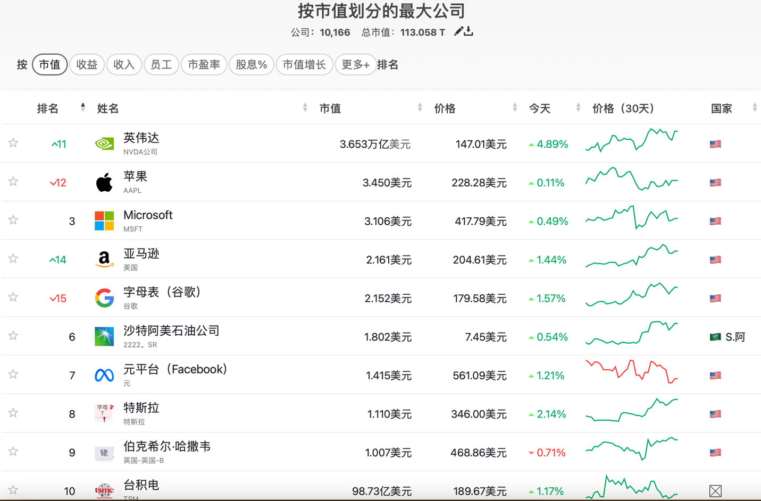Image resolution: width=761 pixels, height=501 pixels.
Task: Click the Meta logo icon
Action: point(104,376)
